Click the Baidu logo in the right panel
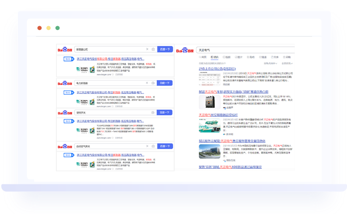Screen dimensions: 347x214 (185, 50)
